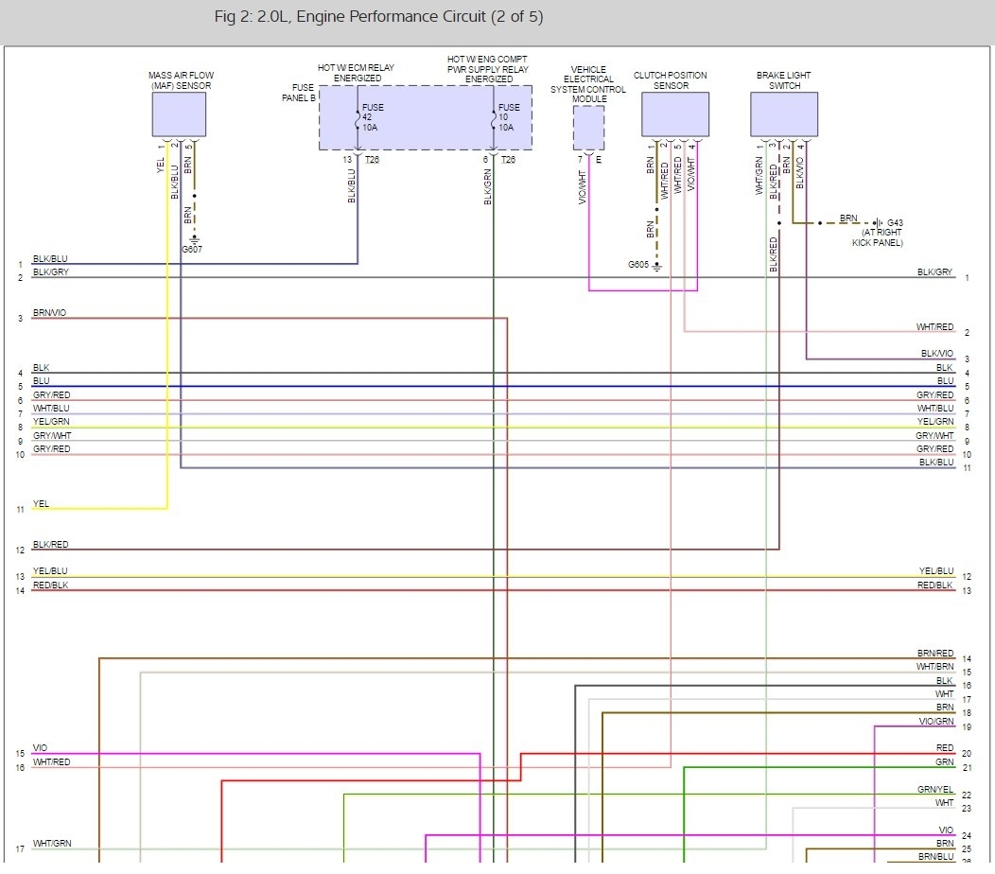Click the G607 ground label
The height and width of the screenshot is (874, 995).
coord(192,250)
